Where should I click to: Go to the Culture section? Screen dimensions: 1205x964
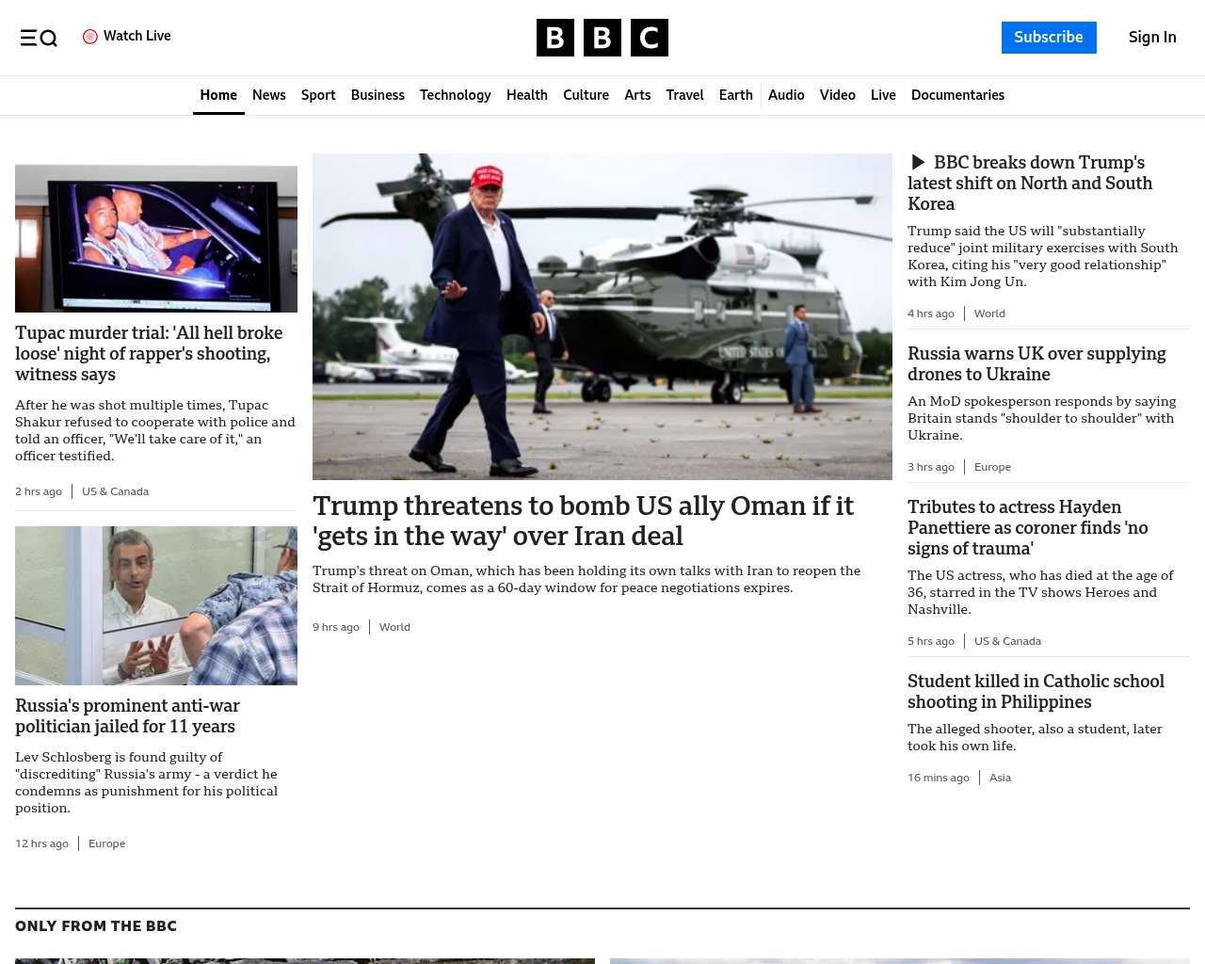[x=586, y=95]
